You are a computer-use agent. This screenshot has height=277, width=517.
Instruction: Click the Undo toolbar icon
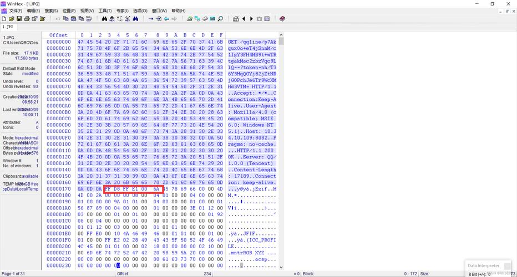(58, 19)
